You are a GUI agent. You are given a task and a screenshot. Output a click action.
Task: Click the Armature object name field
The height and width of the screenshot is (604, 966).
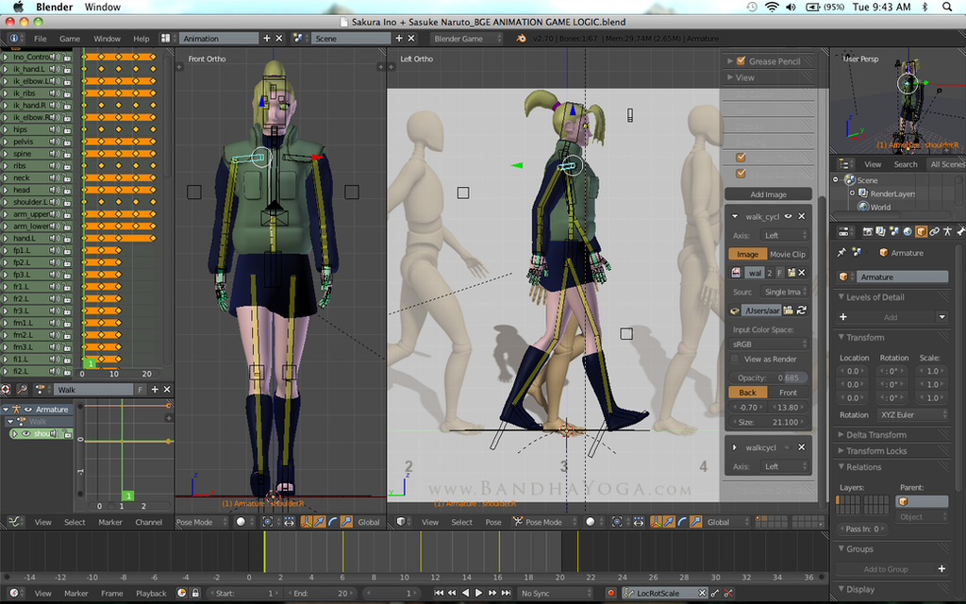(x=903, y=277)
